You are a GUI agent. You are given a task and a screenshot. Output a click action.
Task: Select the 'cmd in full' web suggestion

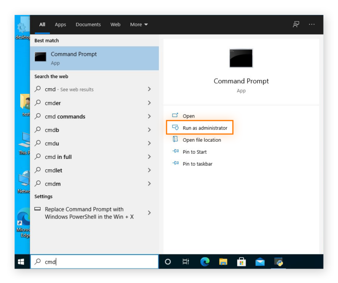click(58, 157)
